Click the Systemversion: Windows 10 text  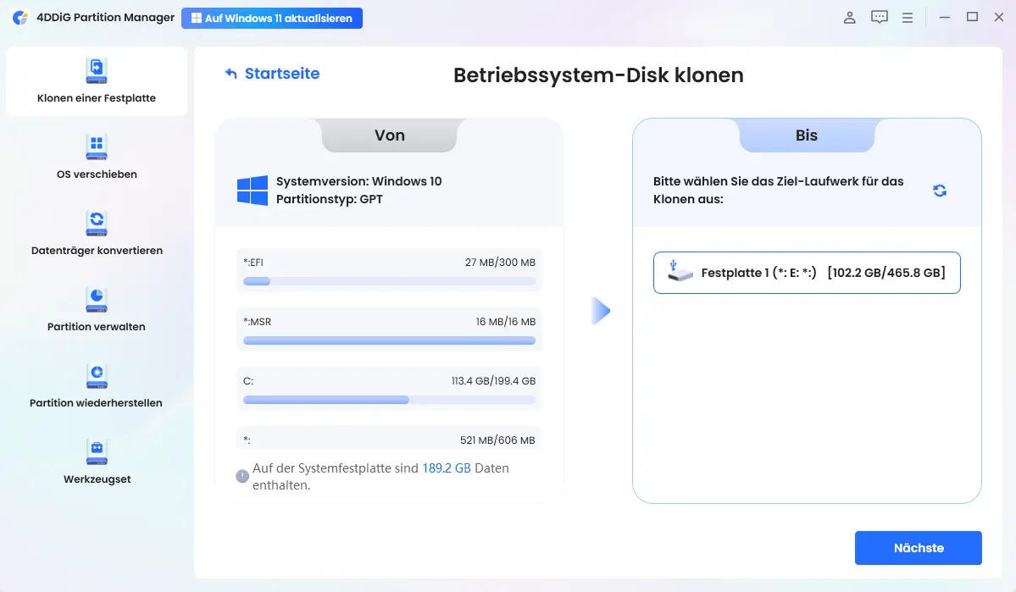click(359, 181)
